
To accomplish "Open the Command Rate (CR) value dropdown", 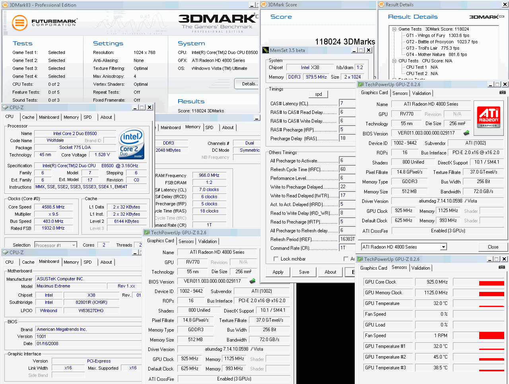I will point(347,248).
